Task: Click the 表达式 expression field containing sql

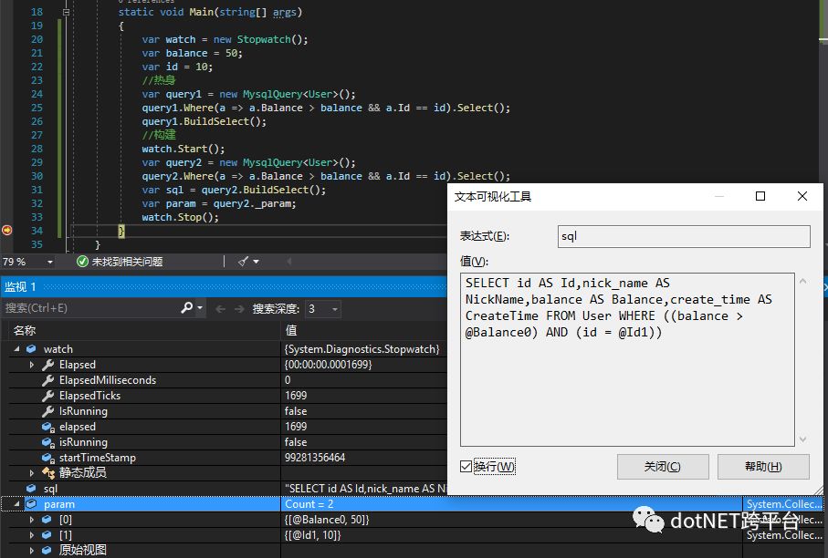Action: tap(684, 236)
